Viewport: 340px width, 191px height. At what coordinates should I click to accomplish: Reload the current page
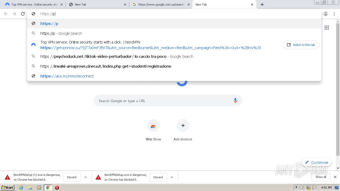click(x=23, y=14)
